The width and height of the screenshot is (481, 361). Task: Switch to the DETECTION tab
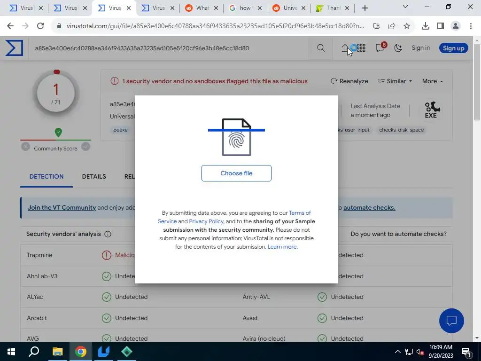click(x=47, y=177)
